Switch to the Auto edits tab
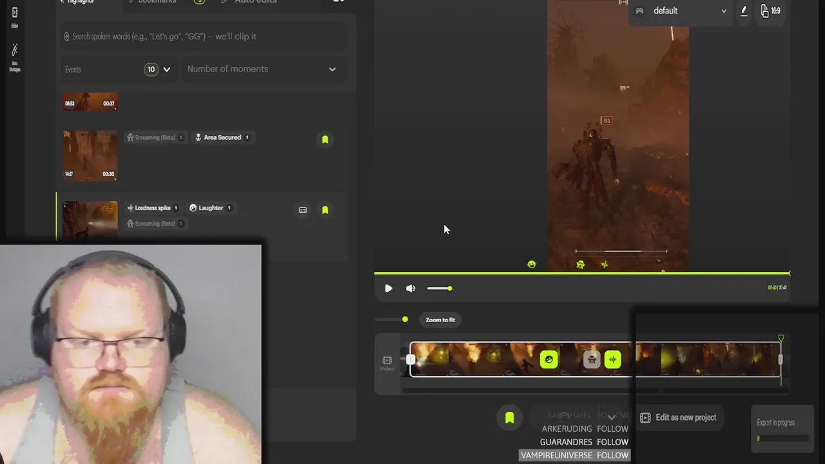Screen dimensions: 825x464 click(249, 2)
